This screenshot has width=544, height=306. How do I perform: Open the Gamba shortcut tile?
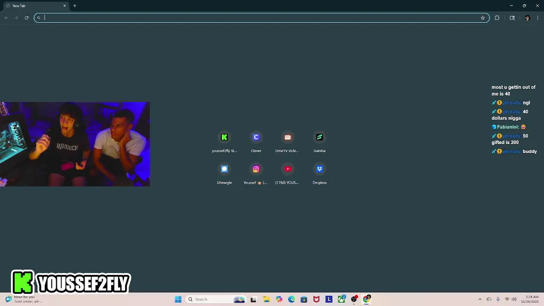tap(320, 142)
